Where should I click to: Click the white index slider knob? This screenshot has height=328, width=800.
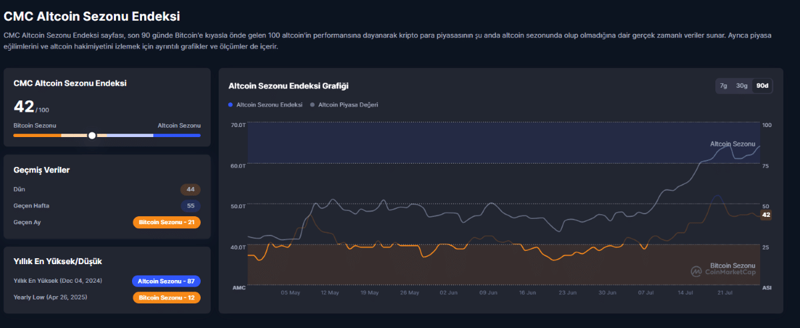tap(92, 135)
